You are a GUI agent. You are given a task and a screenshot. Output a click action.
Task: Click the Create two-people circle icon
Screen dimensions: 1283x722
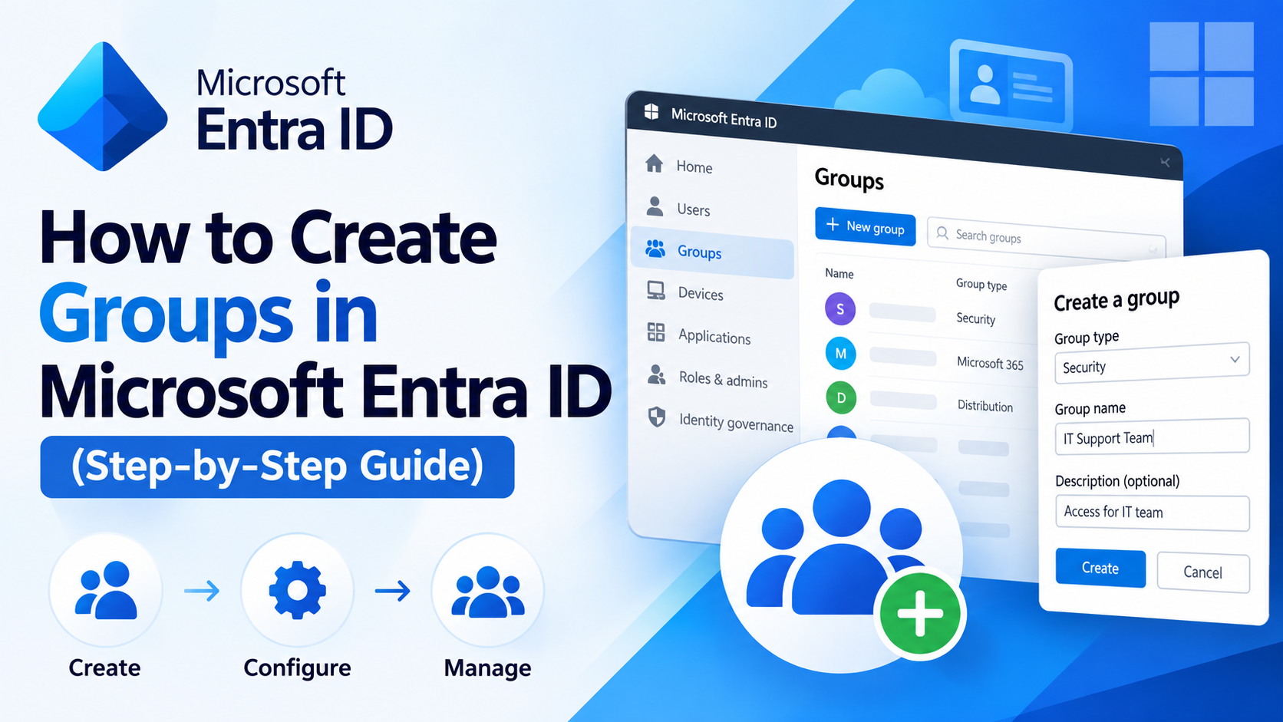point(106,590)
